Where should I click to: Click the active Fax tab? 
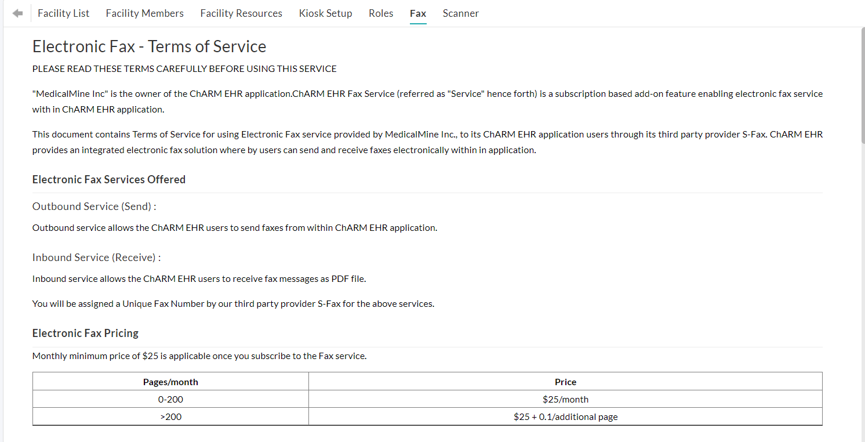tap(418, 13)
